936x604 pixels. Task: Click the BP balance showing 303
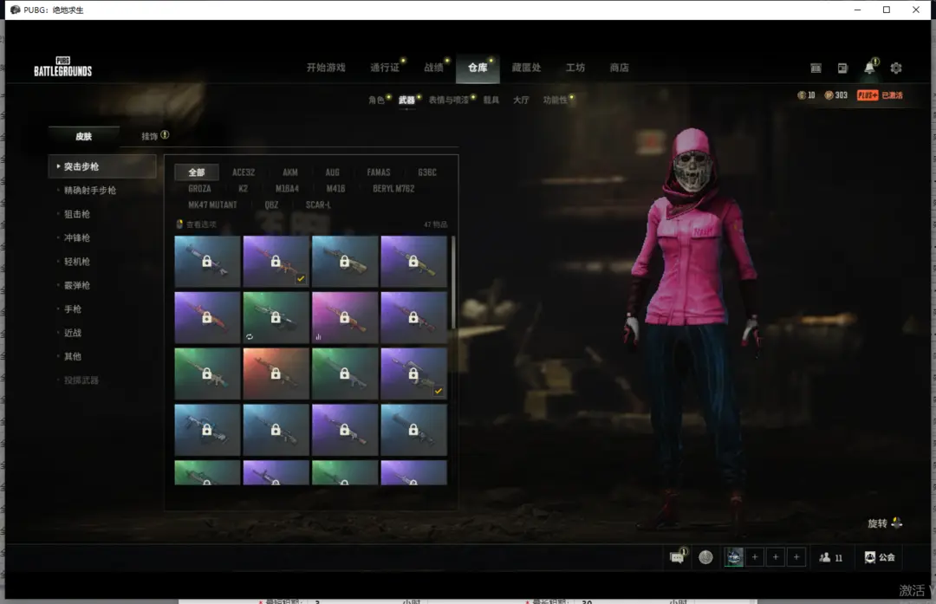pyautogui.click(x=835, y=95)
